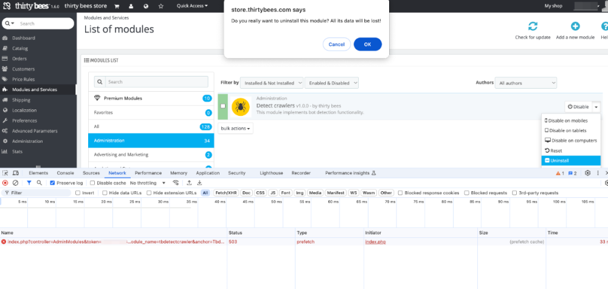This screenshot has width=608, height=289.
Task: Select the Detect crawlers module checkbox
Action: click(223, 106)
